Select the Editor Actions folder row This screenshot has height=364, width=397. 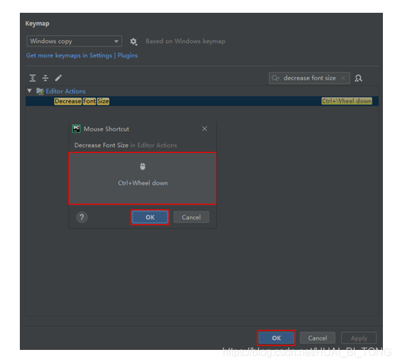[202, 91]
